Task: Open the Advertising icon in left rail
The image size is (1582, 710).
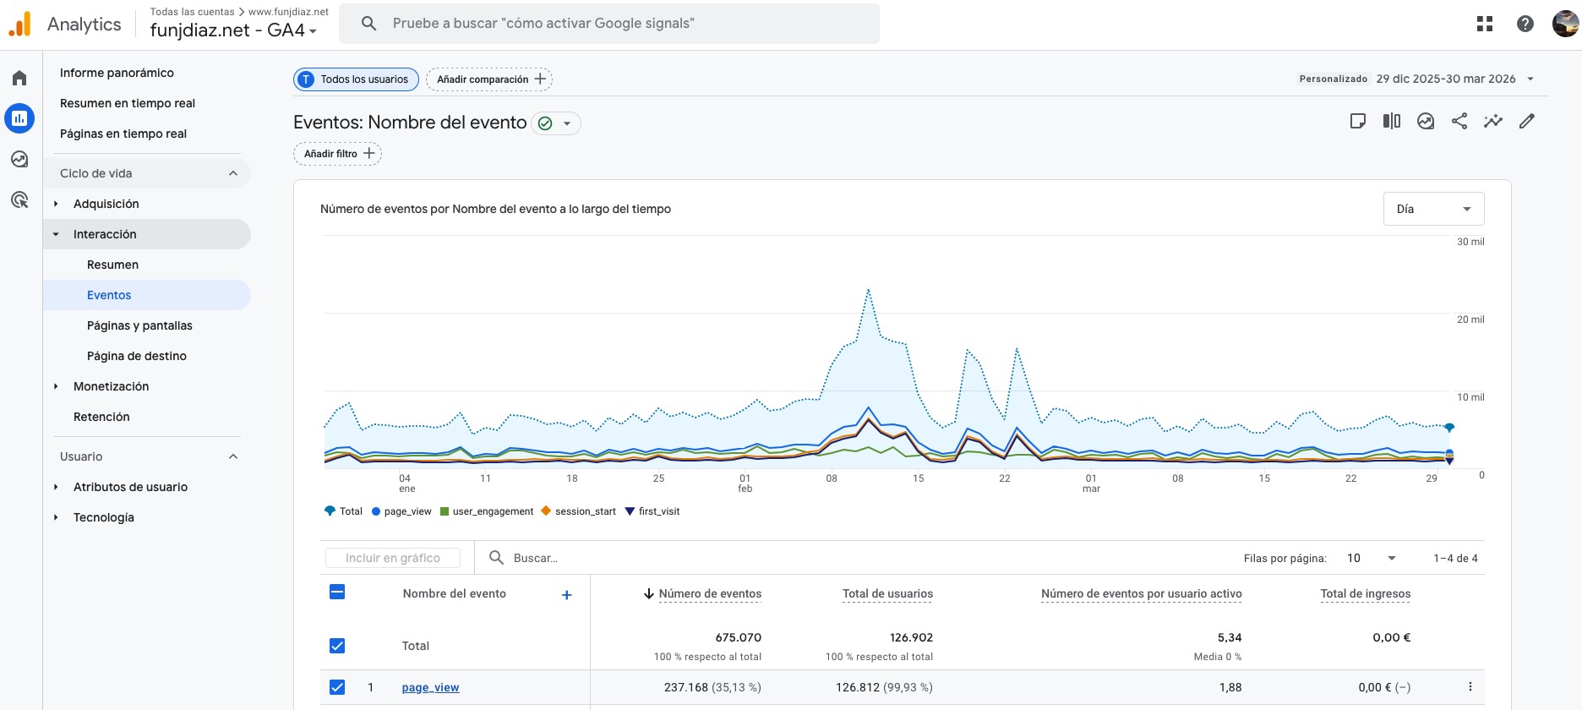Action: (19, 200)
